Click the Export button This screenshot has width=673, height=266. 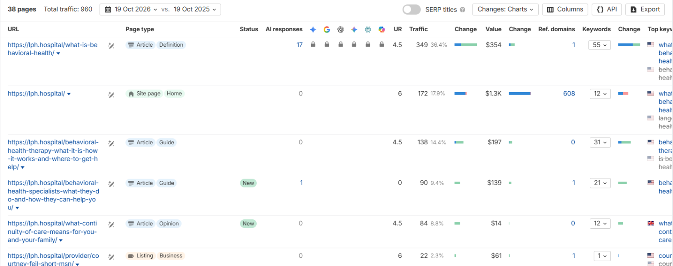pyautogui.click(x=645, y=9)
